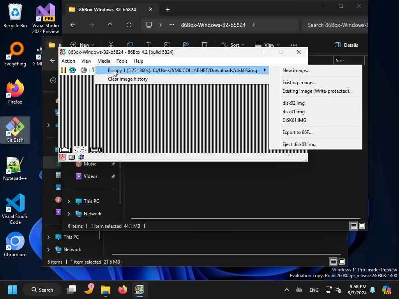Switch front Explorer to large thumbnails view
The height and width of the screenshot is (299, 399).
point(362,226)
